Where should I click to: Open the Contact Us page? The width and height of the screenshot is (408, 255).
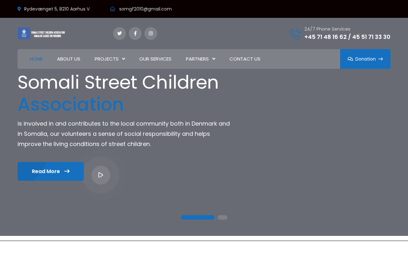[245, 59]
